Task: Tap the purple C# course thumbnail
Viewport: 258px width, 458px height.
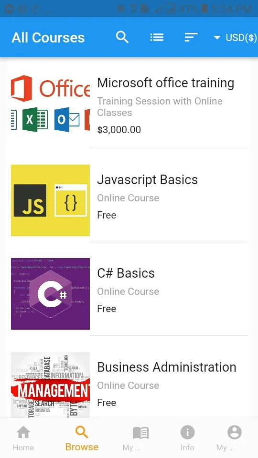Action: coord(50,294)
